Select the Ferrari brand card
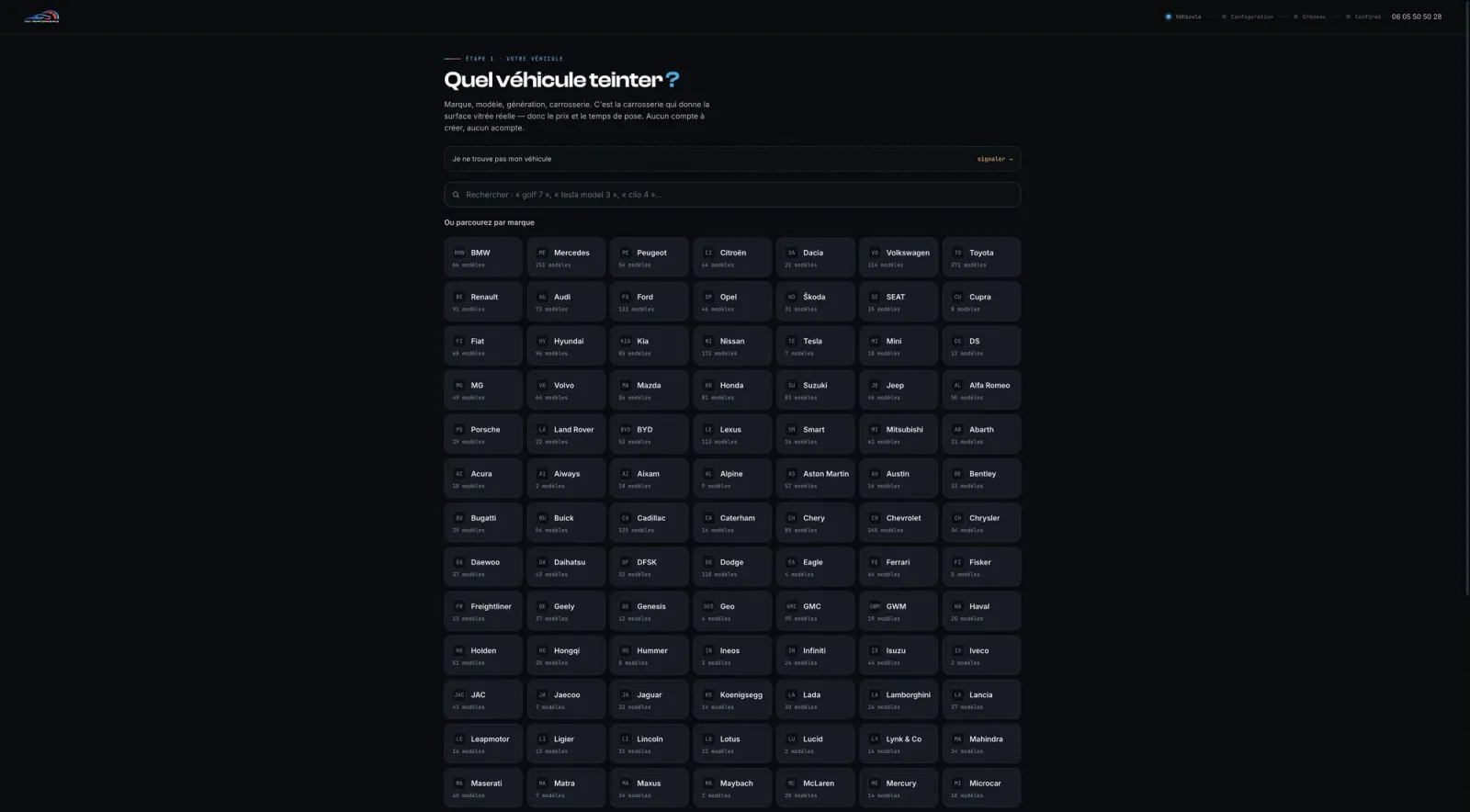 (899, 567)
